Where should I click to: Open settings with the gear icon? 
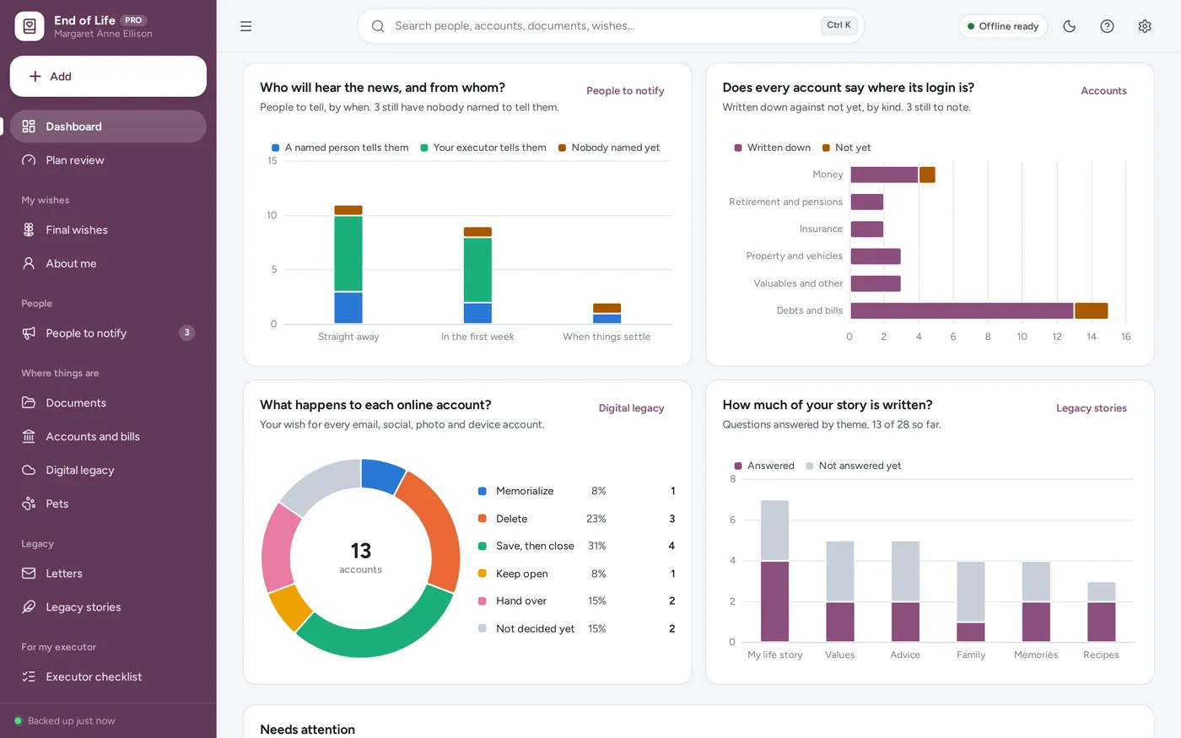coord(1145,26)
